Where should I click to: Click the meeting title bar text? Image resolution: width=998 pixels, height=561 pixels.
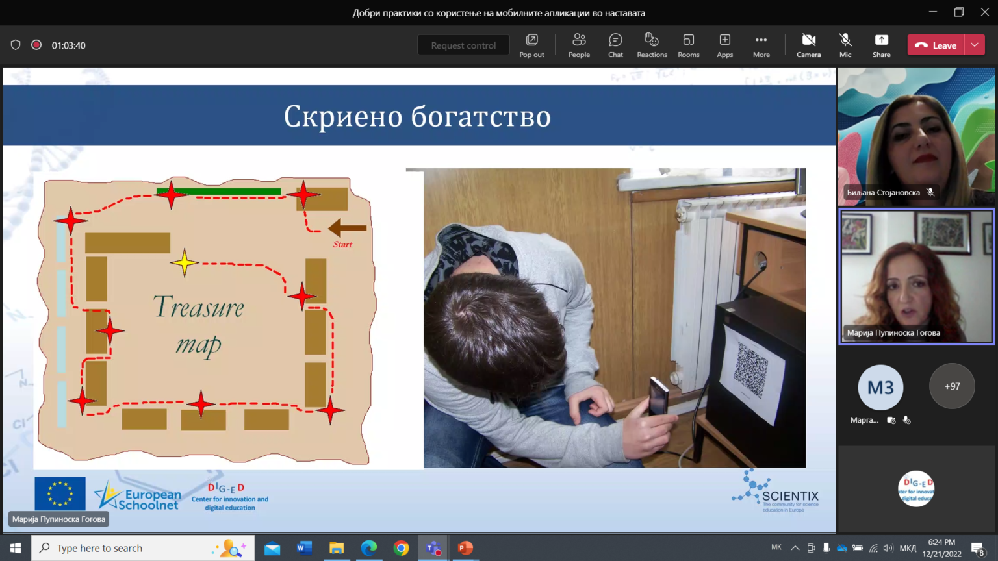coord(498,12)
